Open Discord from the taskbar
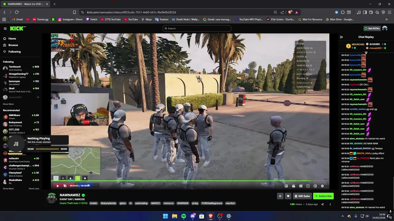The width and height of the screenshot is (394, 221). pos(193,216)
